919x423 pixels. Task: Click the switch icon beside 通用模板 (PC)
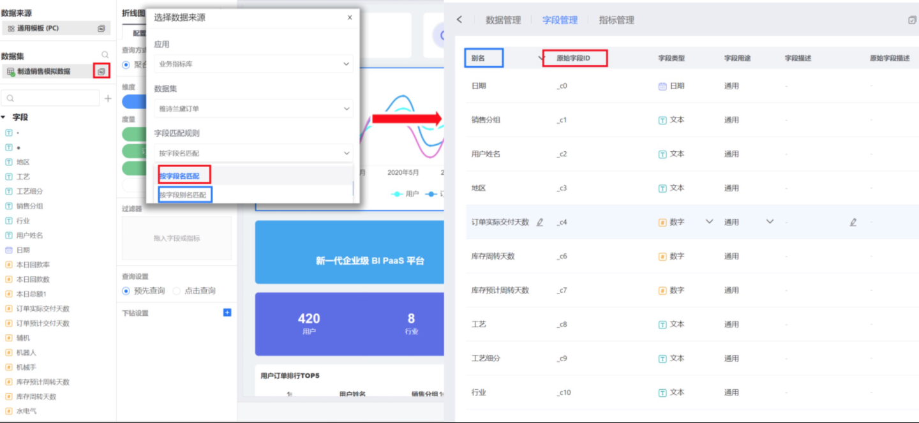pos(101,28)
